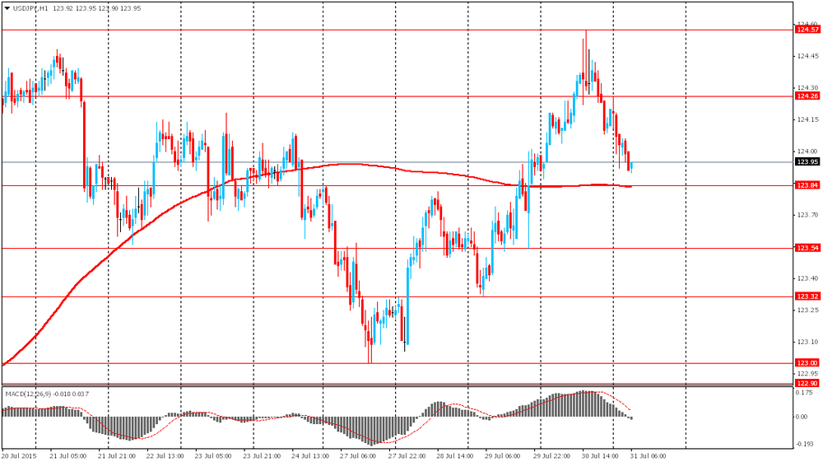Screen dimensions: 823x462
Task: Select the 124.26 red price label
Action: pos(807,96)
